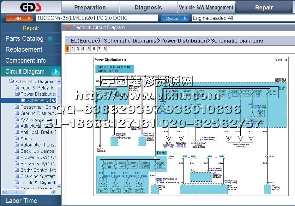The width and height of the screenshot is (295, 206).
Task: Switch to the Preparation tab
Action: [90, 8]
